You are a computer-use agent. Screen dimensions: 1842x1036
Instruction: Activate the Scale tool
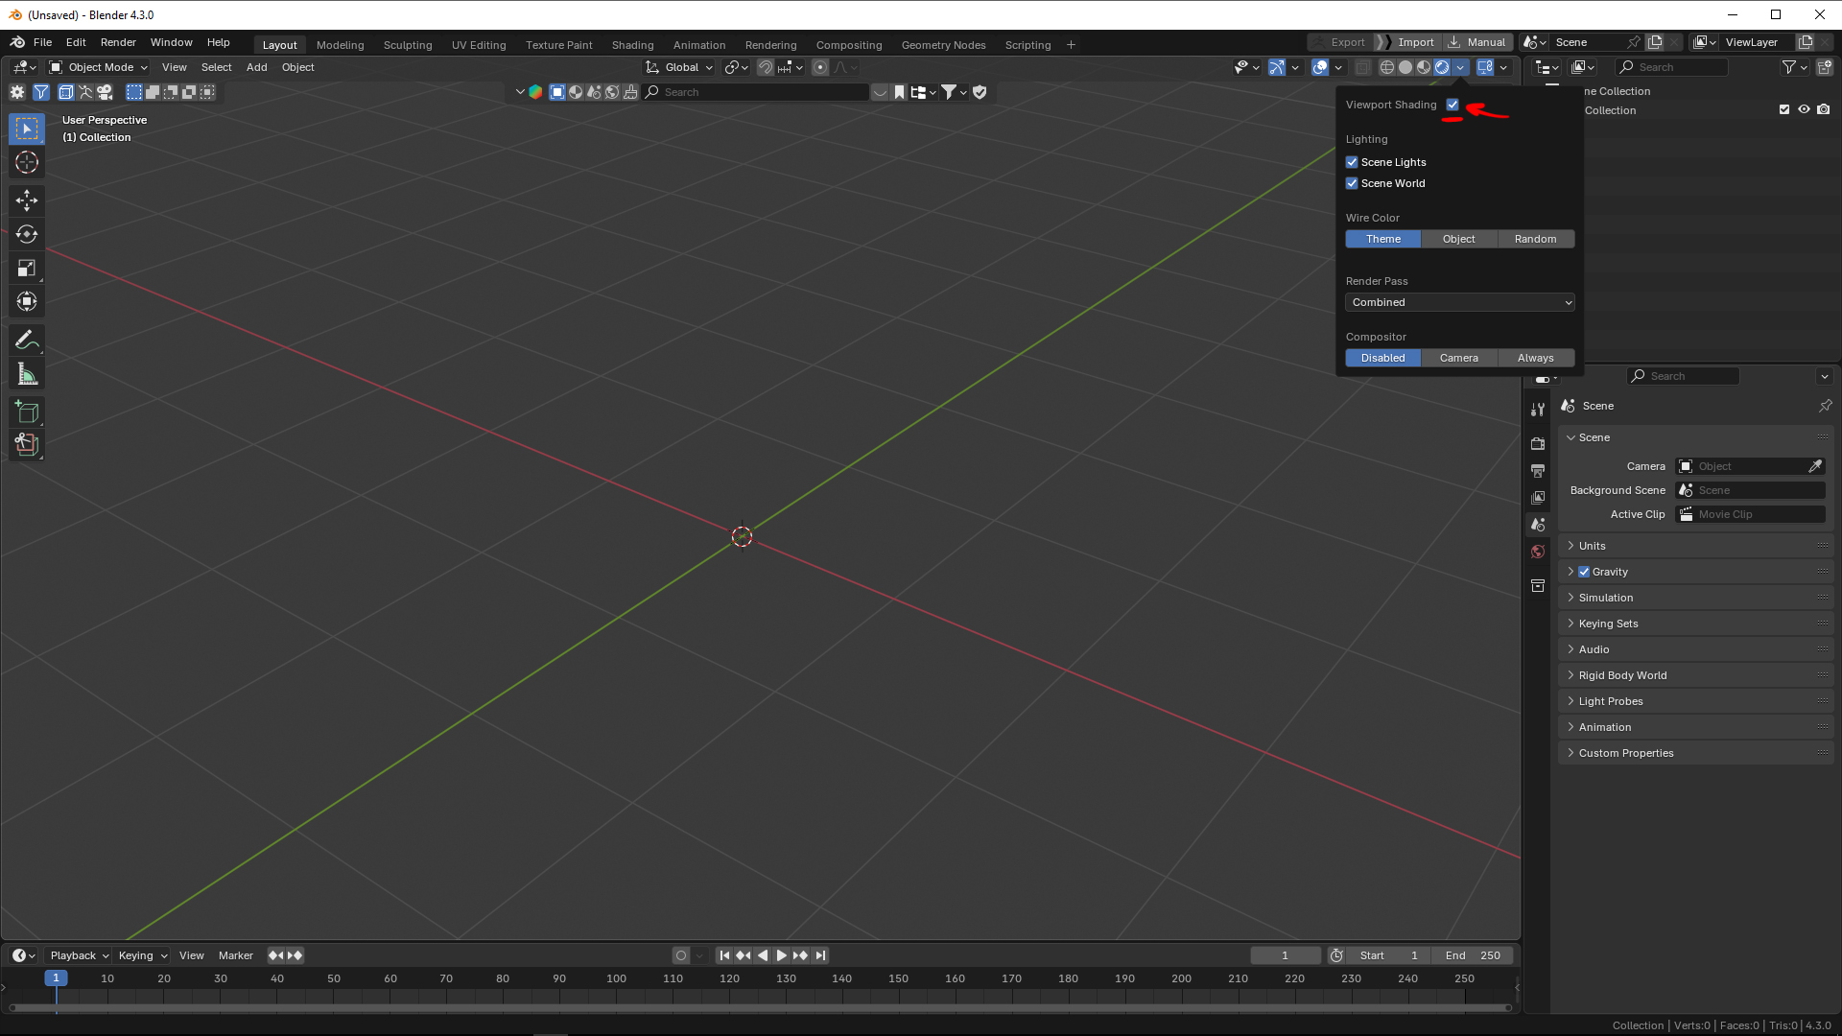(x=27, y=268)
